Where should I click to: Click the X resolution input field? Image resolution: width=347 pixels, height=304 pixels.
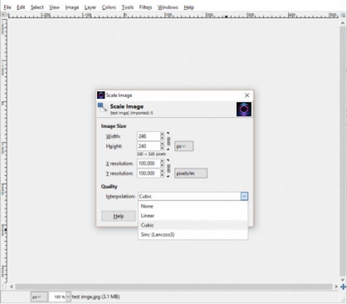pyautogui.click(x=148, y=164)
